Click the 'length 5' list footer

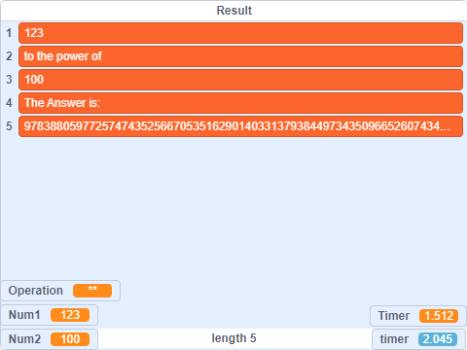[x=233, y=338]
